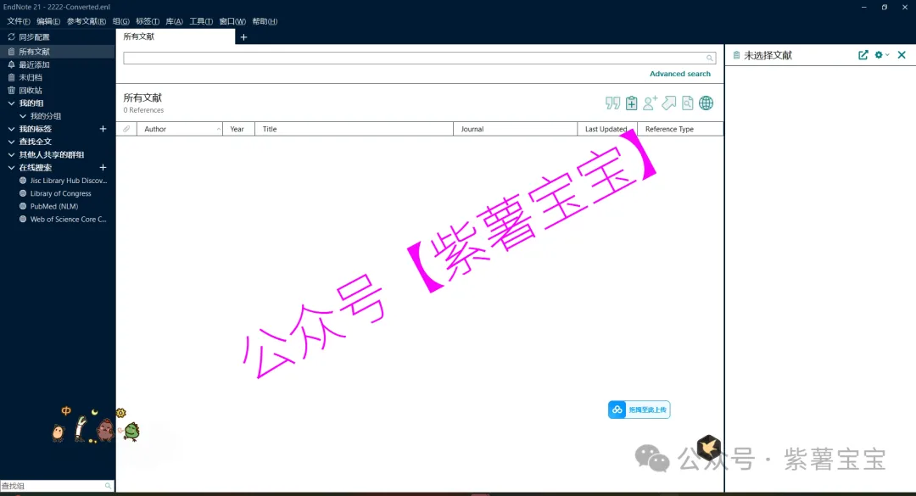Open reference in new window icon
This screenshot has width=916, height=496.
(x=863, y=55)
